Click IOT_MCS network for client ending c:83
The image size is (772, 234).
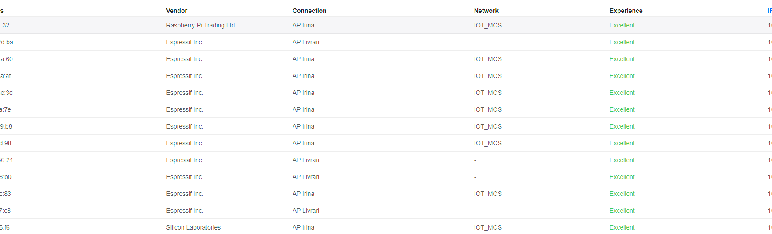tap(487, 194)
